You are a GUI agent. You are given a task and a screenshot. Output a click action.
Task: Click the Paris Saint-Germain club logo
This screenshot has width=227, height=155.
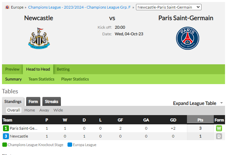point(188,38)
